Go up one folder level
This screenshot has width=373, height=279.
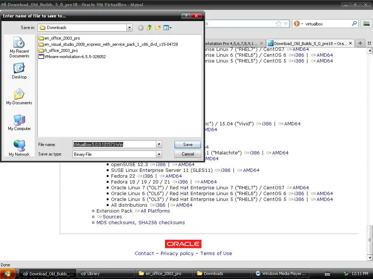[149, 28]
